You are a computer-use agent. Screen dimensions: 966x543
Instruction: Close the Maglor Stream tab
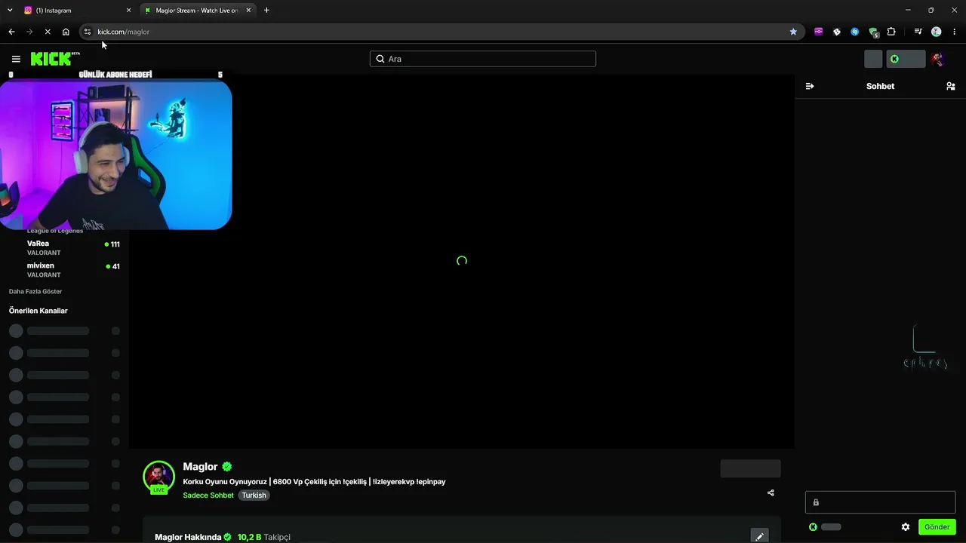[x=248, y=11]
